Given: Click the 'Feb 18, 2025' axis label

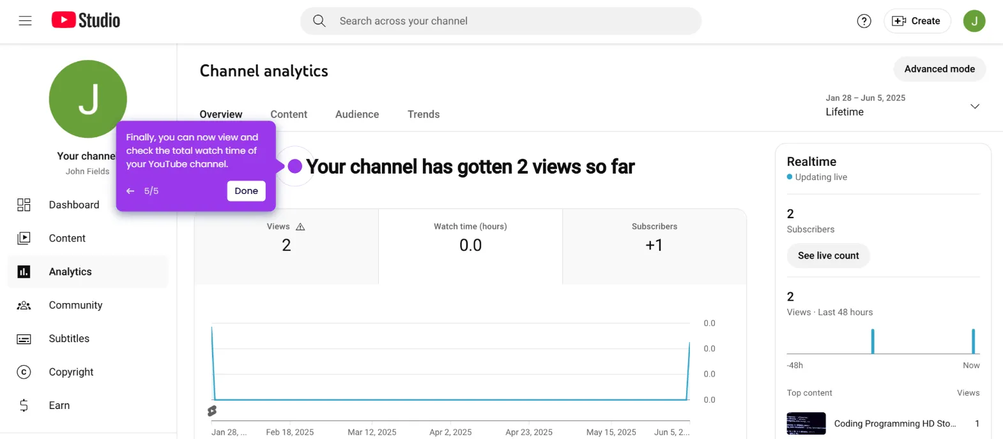Looking at the screenshot, I should (290, 432).
